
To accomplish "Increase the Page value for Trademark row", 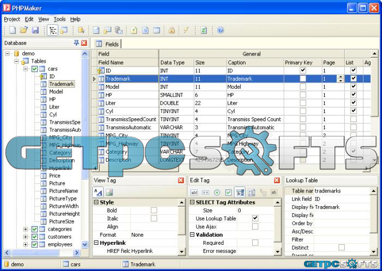I will click(x=341, y=77).
